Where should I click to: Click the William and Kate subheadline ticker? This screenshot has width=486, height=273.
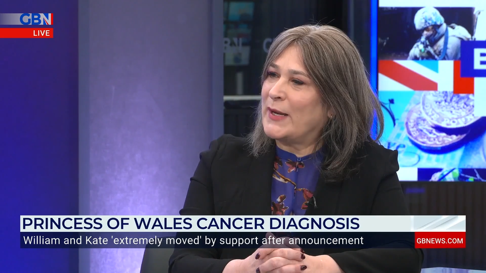click(x=193, y=240)
